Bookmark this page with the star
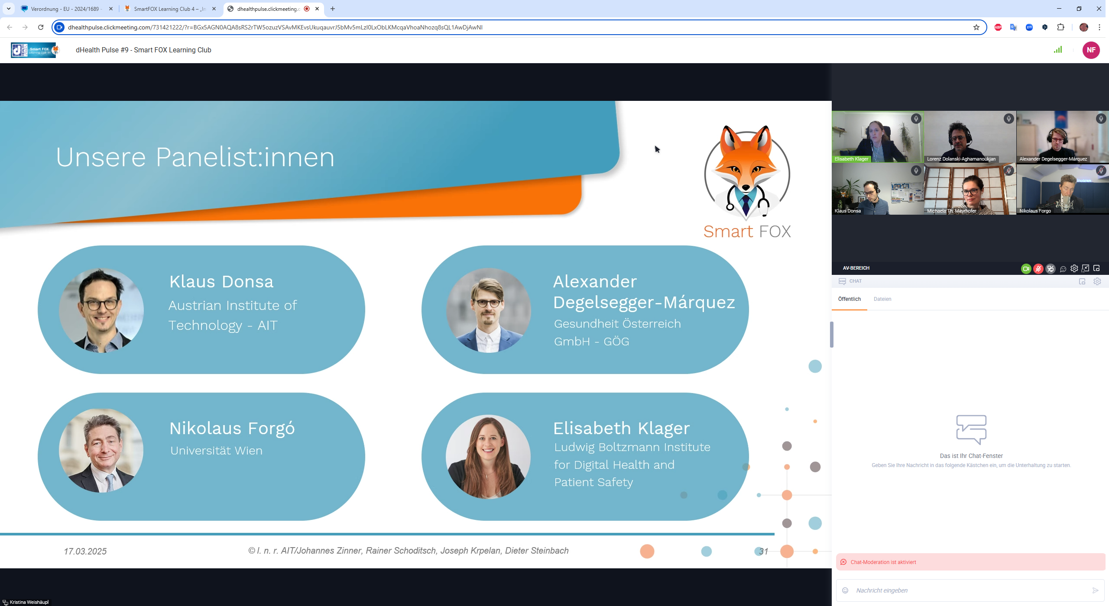Image resolution: width=1109 pixels, height=606 pixels. click(976, 27)
